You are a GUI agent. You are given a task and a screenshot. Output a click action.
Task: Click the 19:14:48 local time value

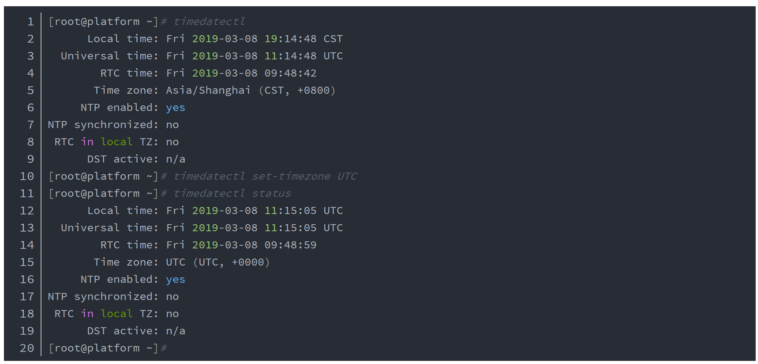(290, 39)
